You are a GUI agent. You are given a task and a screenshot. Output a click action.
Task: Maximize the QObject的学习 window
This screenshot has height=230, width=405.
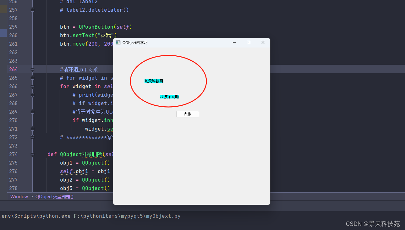tap(249, 42)
